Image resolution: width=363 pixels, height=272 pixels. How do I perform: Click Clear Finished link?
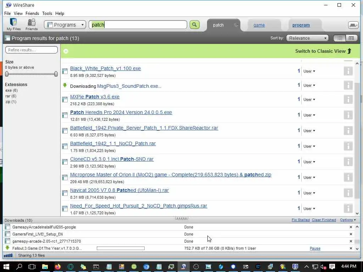324,220
